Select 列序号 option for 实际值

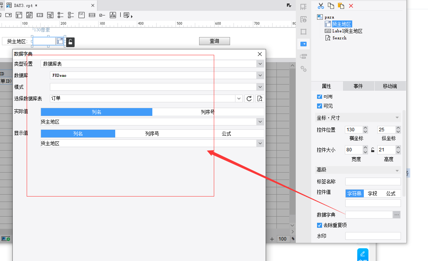click(208, 112)
